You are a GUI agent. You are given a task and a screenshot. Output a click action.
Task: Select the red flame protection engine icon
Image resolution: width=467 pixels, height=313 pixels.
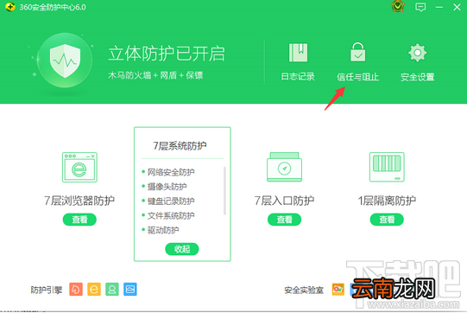pyautogui.click(x=76, y=289)
